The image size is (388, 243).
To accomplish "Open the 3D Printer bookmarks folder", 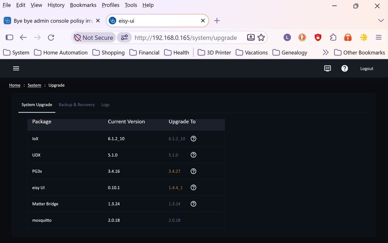I will click(214, 52).
